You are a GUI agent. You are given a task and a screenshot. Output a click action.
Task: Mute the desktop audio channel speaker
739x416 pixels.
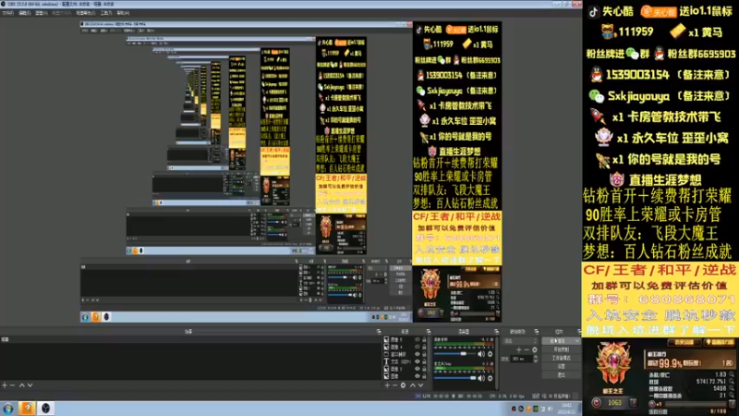[x=481, y=354]
